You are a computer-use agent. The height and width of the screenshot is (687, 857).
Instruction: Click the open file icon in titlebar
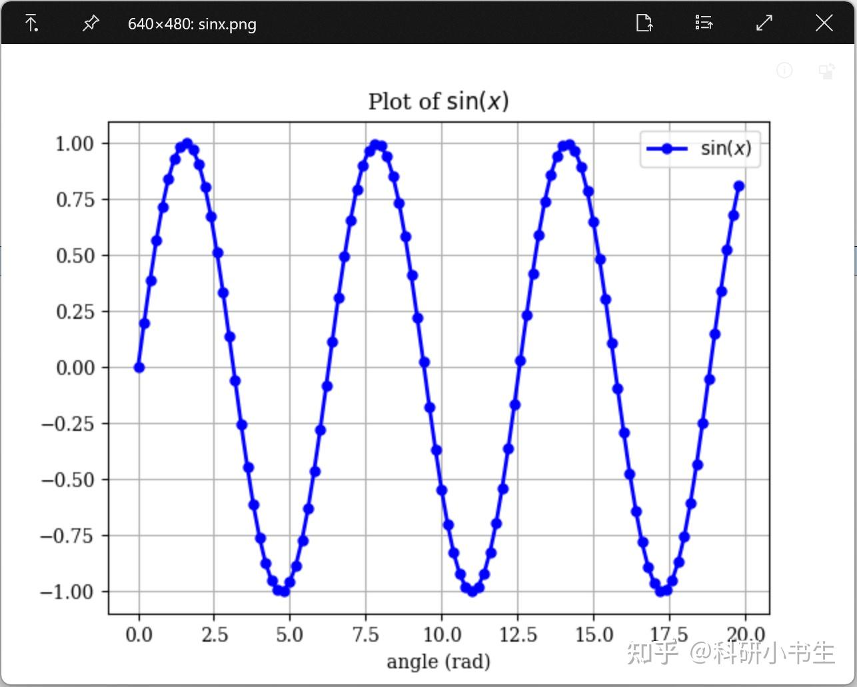tap(644, 23)
